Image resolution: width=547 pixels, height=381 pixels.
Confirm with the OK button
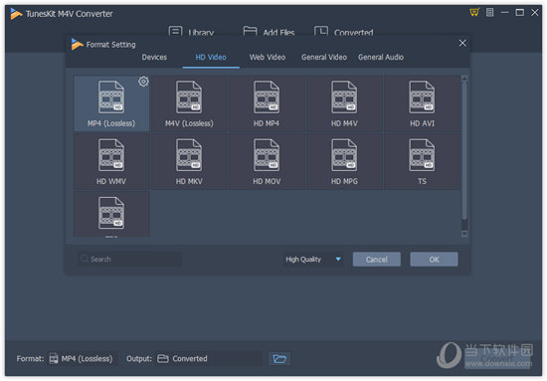[x=434, y=260]
